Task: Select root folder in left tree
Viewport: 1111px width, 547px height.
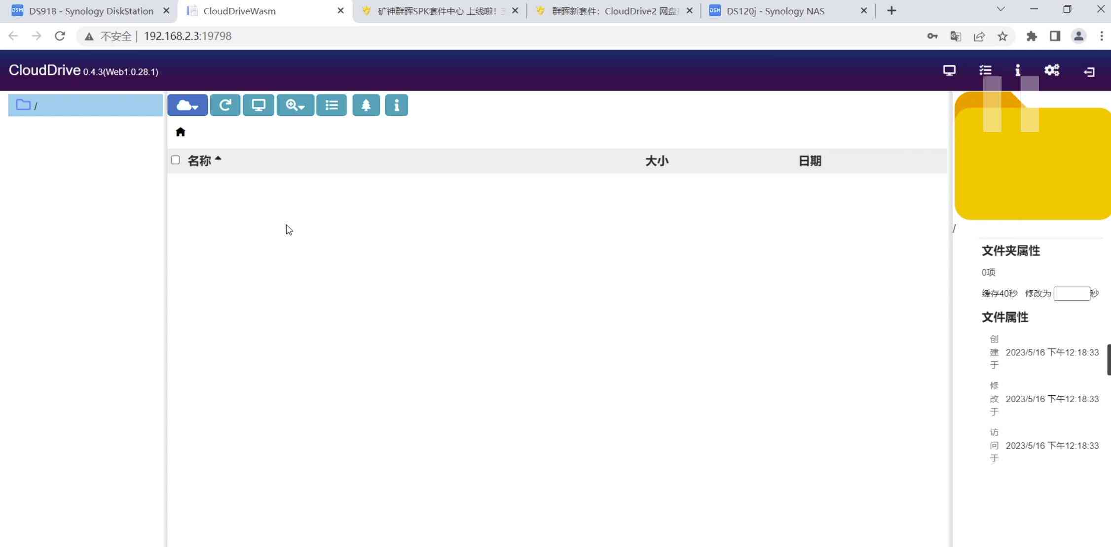Action: pyautogui.click(x=85, y=105)
